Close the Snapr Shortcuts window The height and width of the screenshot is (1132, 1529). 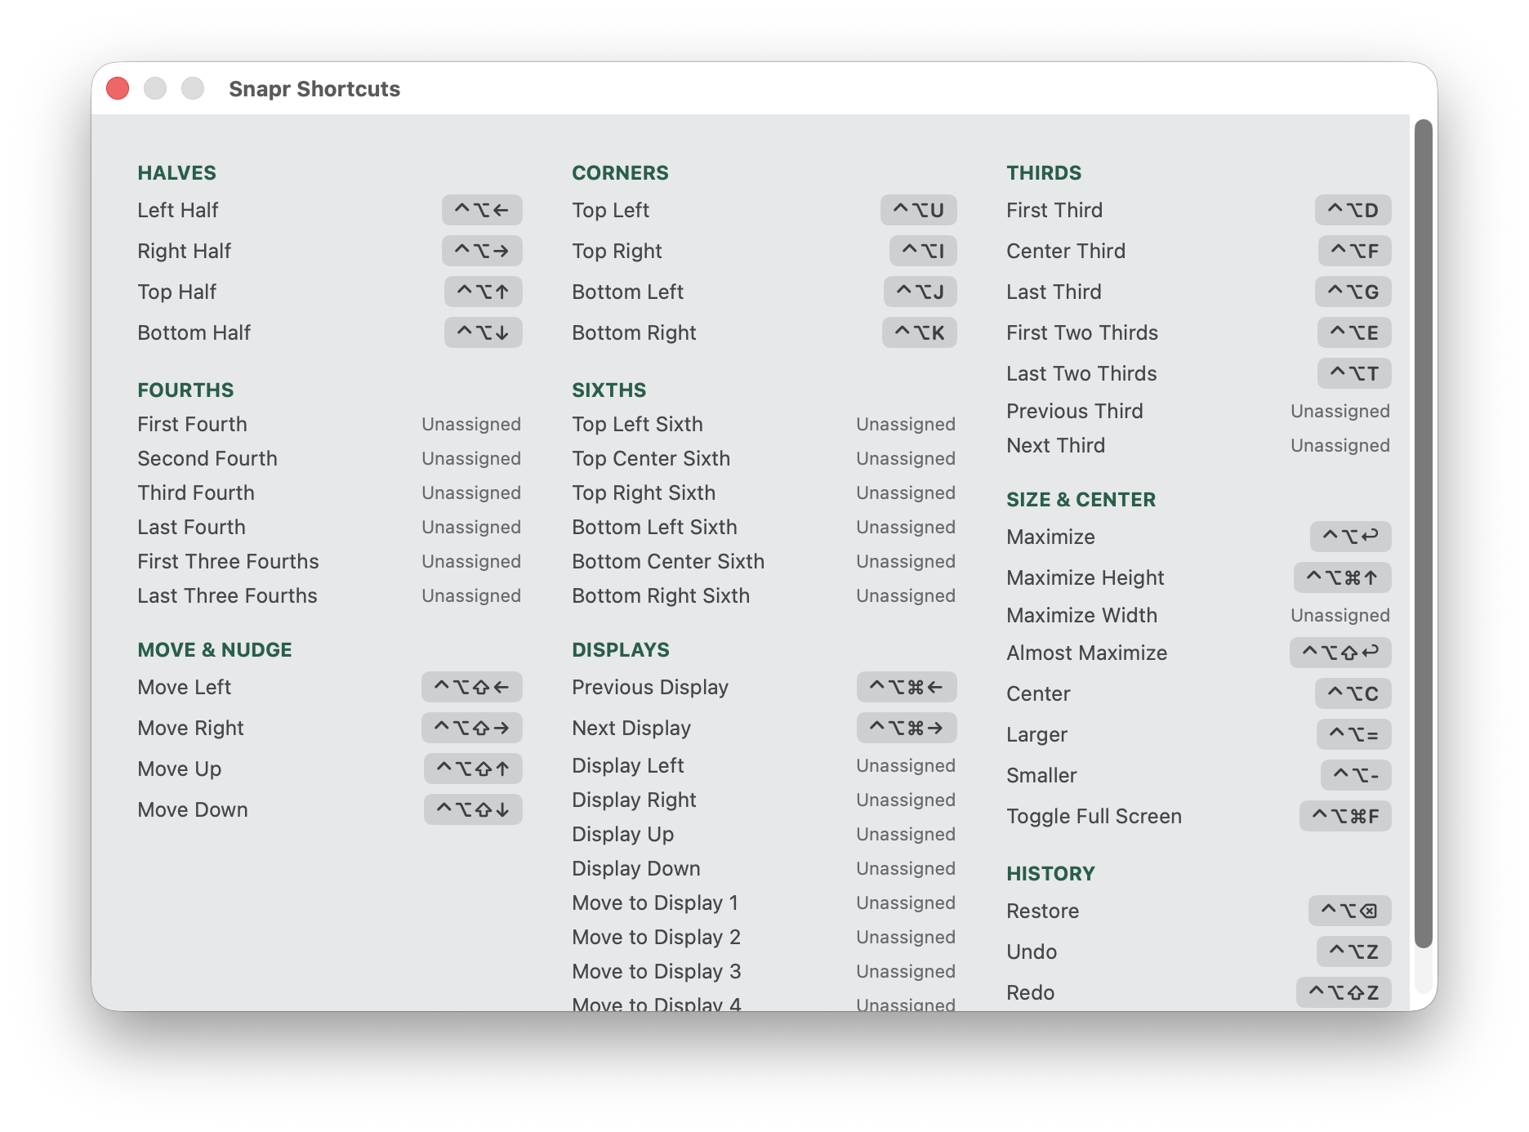pos(118,88)
